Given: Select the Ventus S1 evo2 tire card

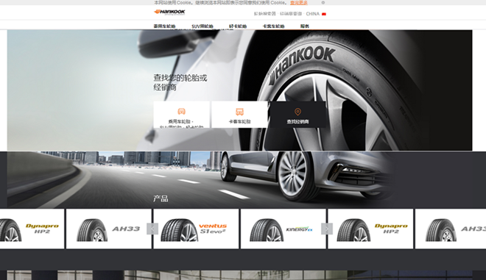Looking at the screenshot, I should click(x=196, y=229).
